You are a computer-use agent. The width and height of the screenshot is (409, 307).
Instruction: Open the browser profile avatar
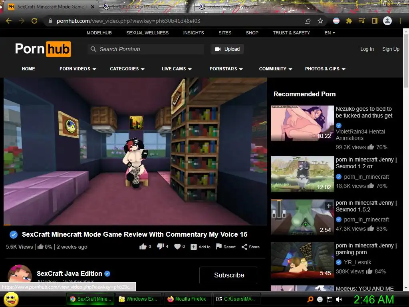pos(387,21)
